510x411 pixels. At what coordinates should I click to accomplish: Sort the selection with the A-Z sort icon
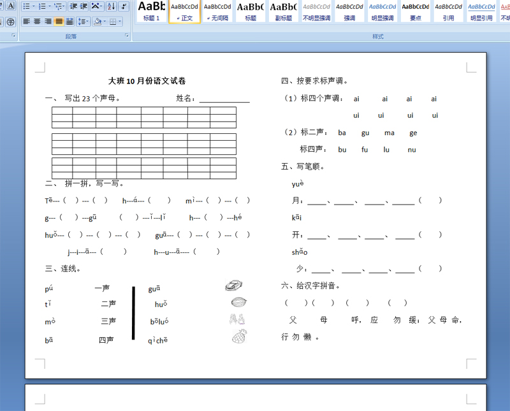[111, 6]
